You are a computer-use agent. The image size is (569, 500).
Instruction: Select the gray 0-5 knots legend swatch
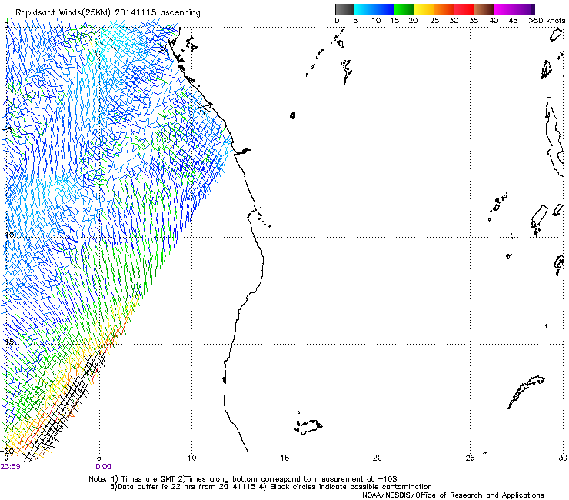coord(344,9)
